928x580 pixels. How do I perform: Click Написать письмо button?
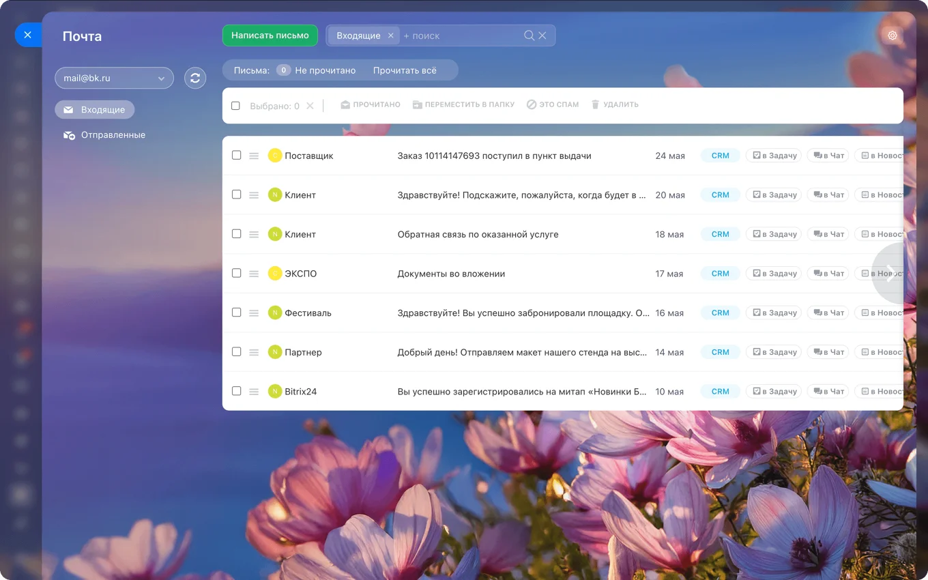pyautogui.click(x=270, y=35)
